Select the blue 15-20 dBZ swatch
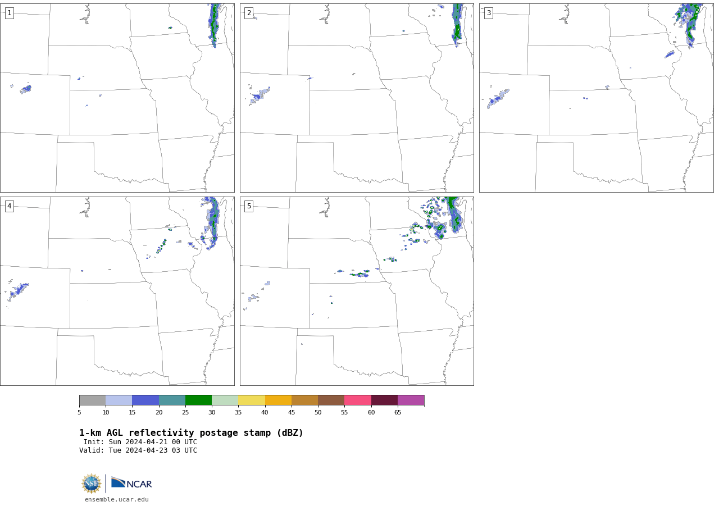 [x=145, y=400]
